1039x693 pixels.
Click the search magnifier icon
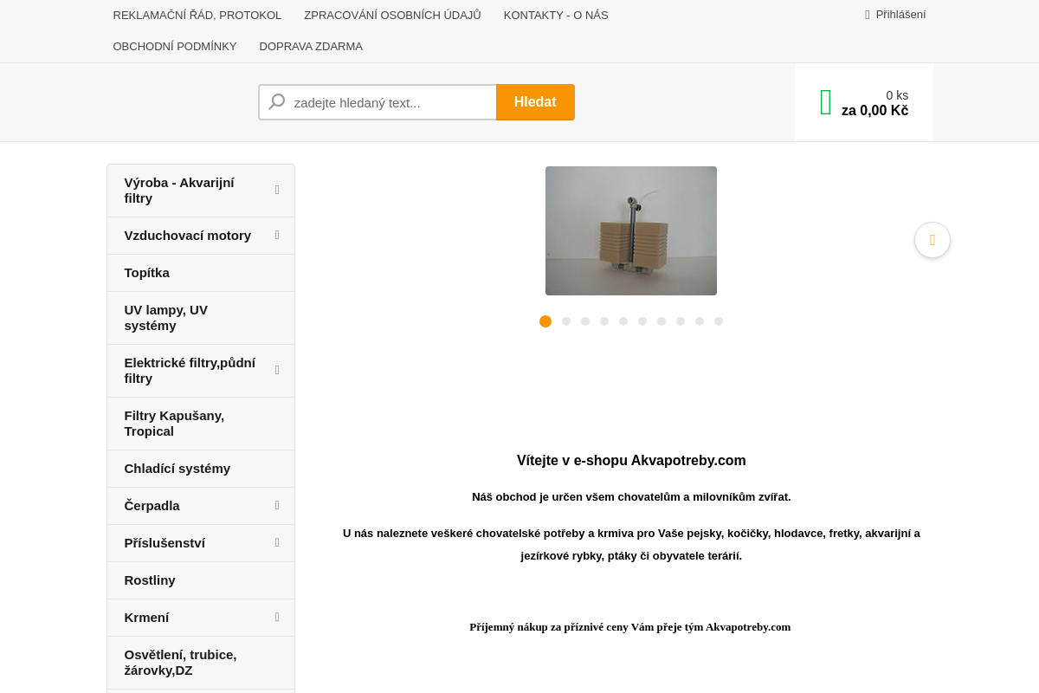point(277,102)
